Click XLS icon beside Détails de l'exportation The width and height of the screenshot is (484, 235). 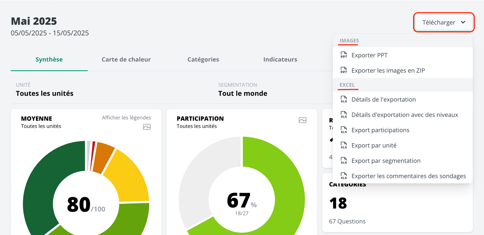[344, 99]
